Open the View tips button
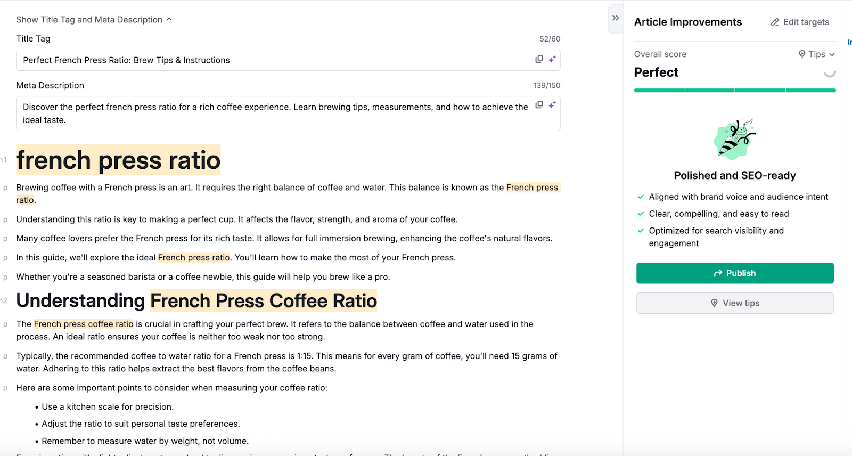 (735, 303)
